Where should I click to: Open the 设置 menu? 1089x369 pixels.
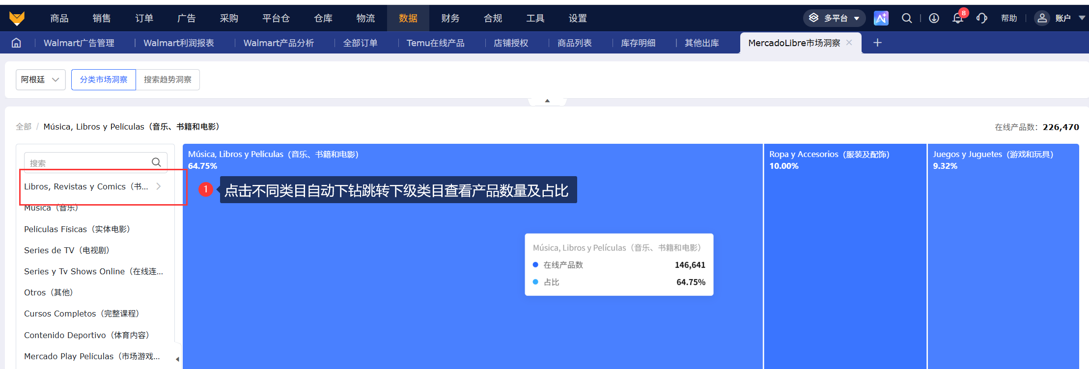click(578, 18)
